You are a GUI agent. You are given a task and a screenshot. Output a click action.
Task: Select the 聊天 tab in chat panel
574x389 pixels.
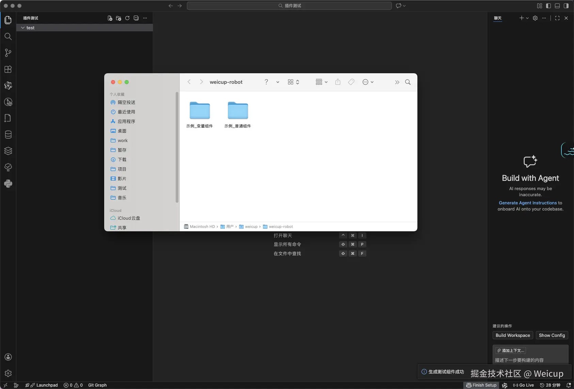(x=498, y=18)
